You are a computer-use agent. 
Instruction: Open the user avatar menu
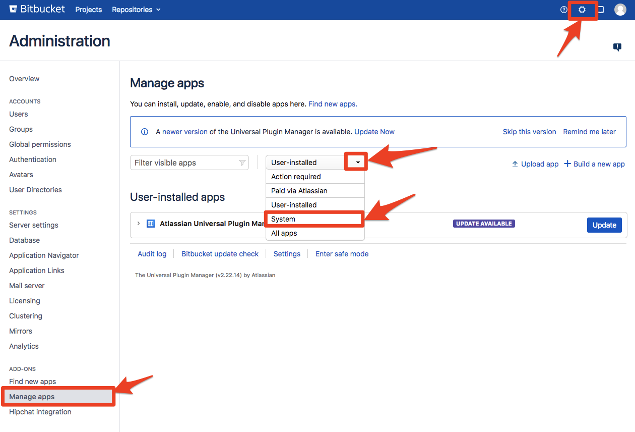(620, 9)
